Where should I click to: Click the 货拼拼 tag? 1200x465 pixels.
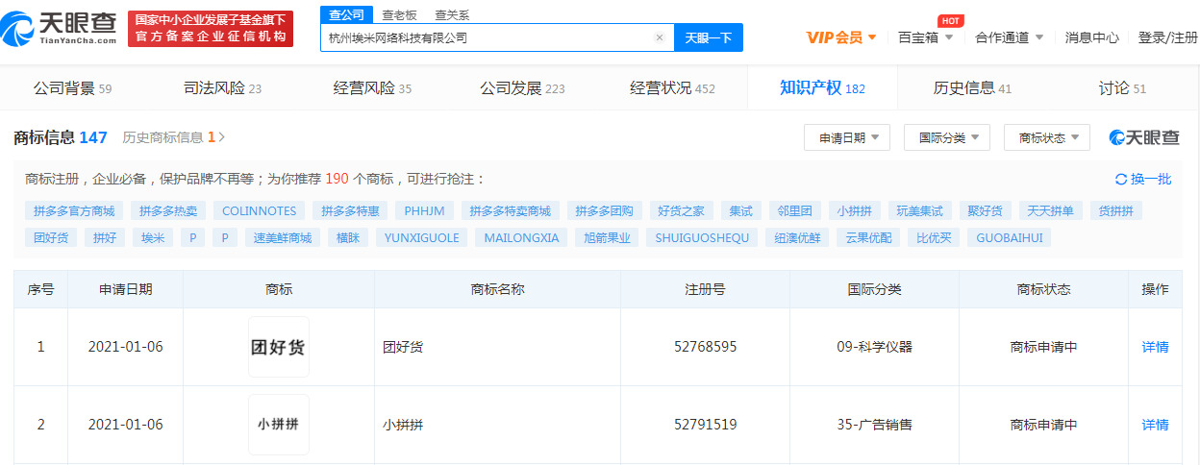pos(1116,210)
